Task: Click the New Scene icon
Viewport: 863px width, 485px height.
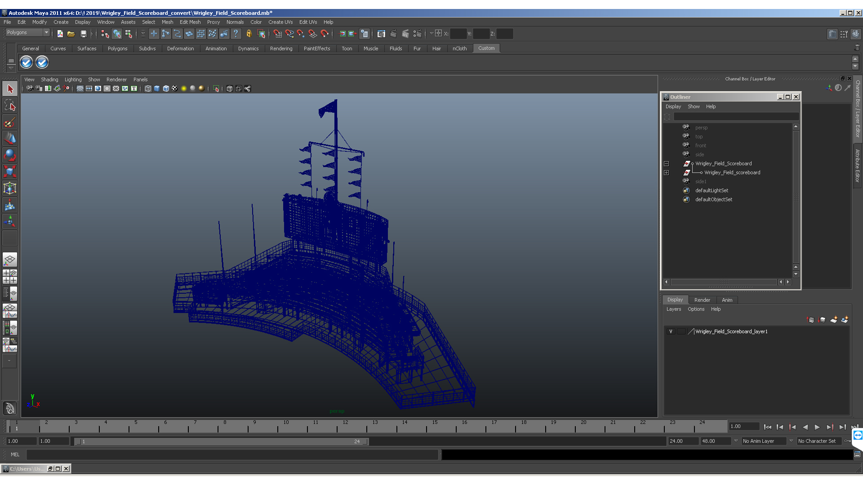Action: (x=60, y=34)
